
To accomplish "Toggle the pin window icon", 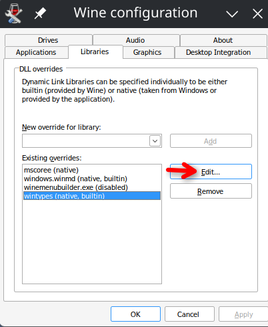I will tap(40, 13).
